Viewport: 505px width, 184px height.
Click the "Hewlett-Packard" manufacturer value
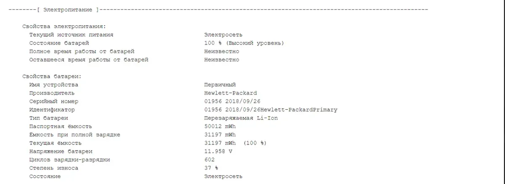tap(230, 93)
